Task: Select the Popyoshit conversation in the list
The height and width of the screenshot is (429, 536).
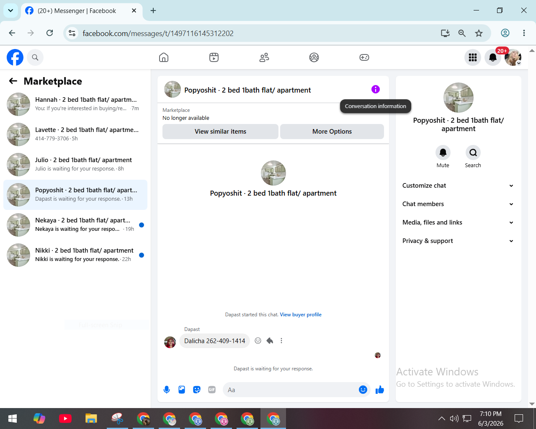Action: [x=75, y=195]
